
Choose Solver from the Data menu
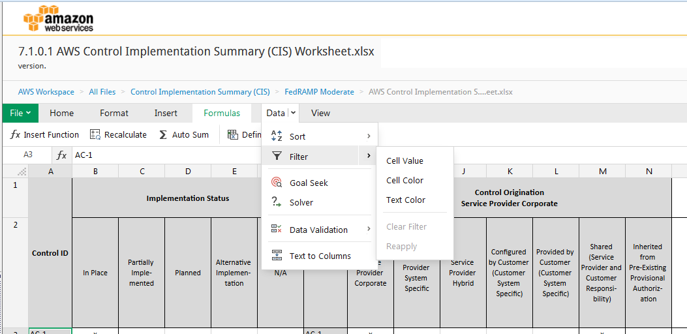coord(320,202)
